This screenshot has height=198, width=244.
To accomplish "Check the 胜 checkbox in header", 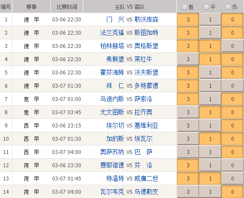I will tap(185, 7).
